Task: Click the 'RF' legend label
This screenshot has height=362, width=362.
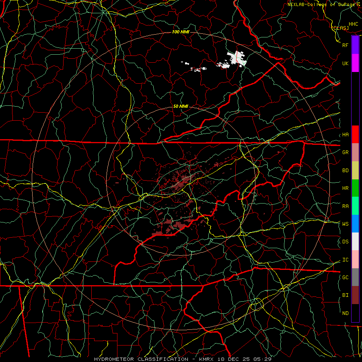Action: (346, 45)
